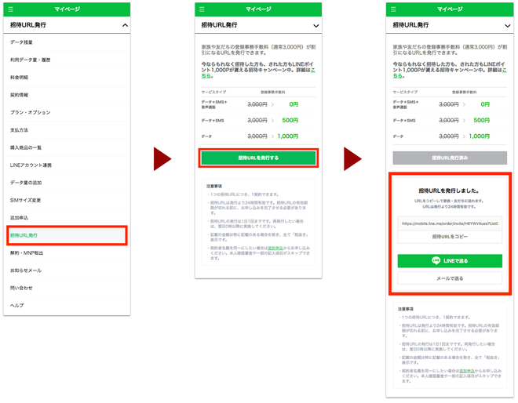Follow こちら link above the green 招待URLを発行する button

click(313, 70)
